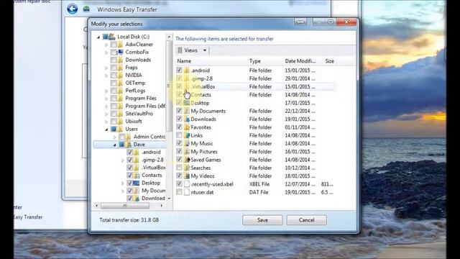Viewport: 460px width, 259px height.
Task: Expand the Desktop tree node
Action: (x=123, y=183)
